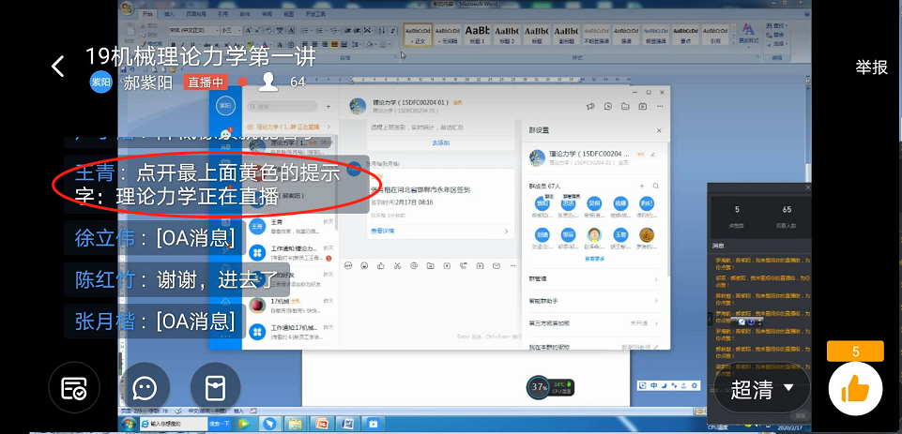Click the Windows Start button in taskbar

(128, 425)
